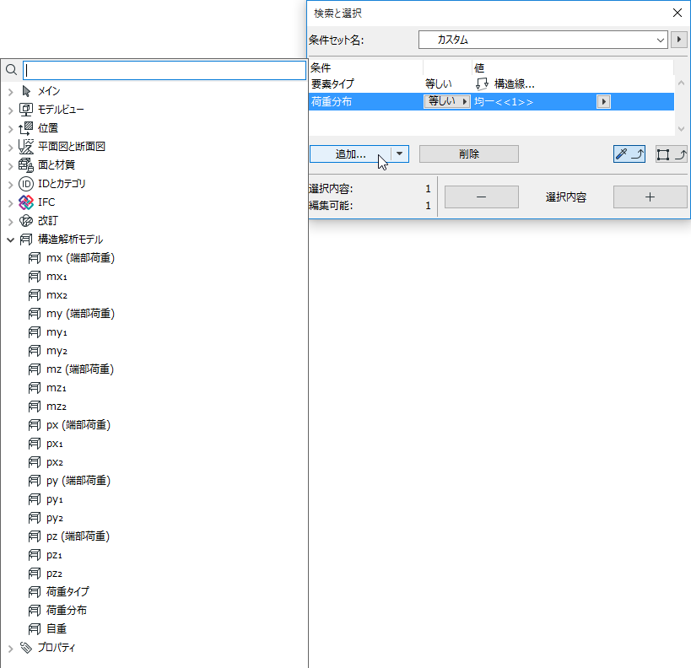The image size is (691, 668).
Task: Select mx₂ parameter
Action: (57, 295)
